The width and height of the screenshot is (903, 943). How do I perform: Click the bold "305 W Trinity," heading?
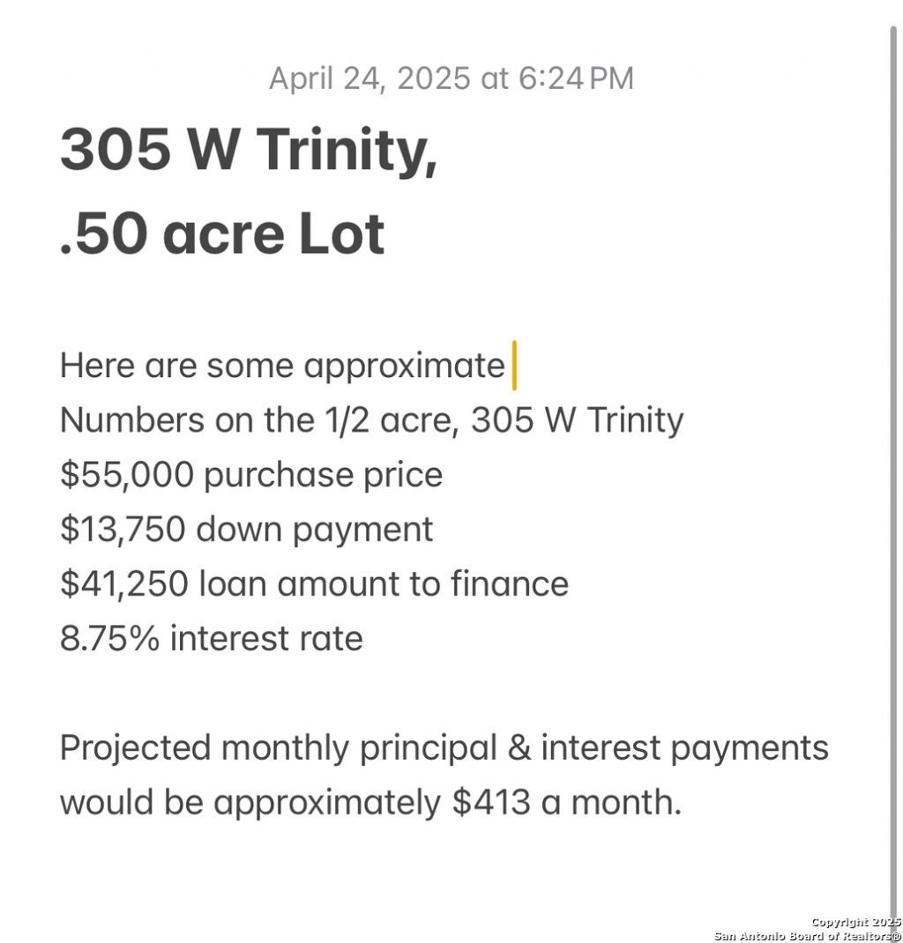coord(249,149)
